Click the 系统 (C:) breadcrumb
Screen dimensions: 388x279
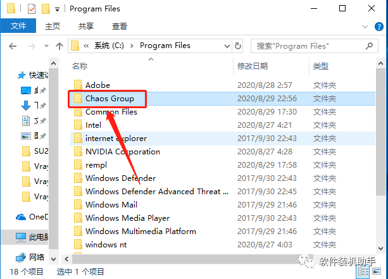point(109,46)
